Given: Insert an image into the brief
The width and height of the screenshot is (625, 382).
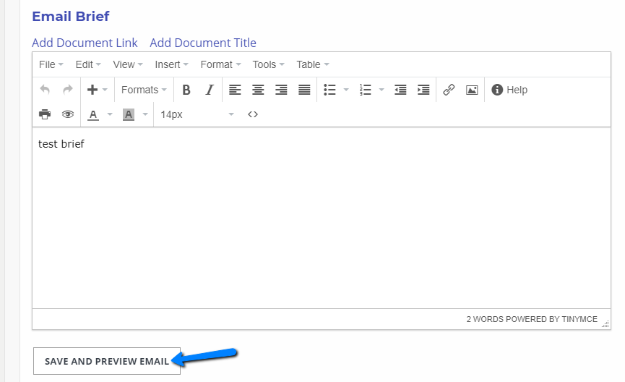Looking at the screenshot, I should [x=472, y=90].
